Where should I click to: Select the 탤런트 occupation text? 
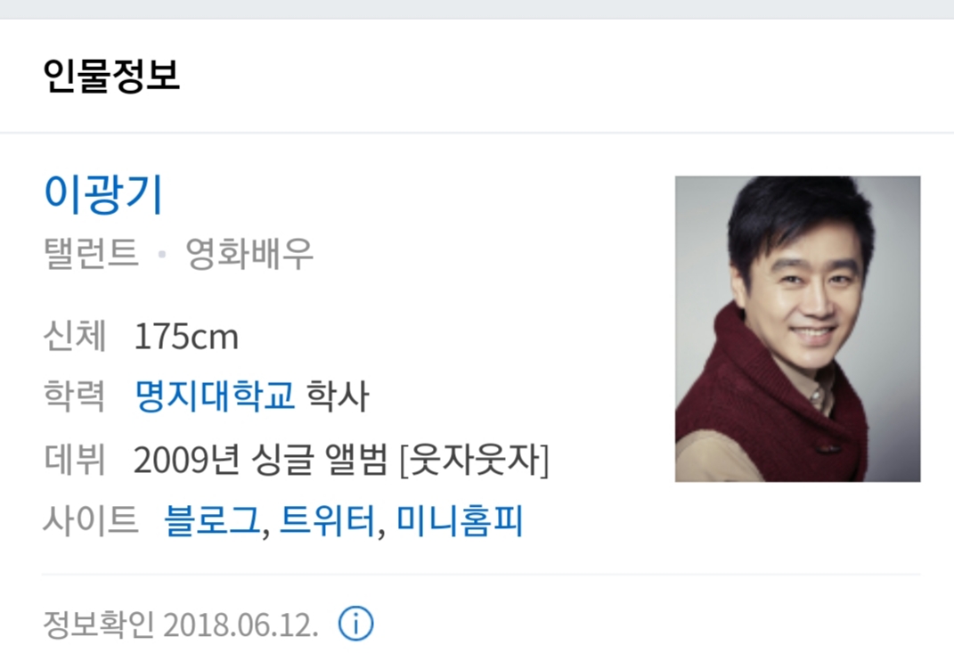pyautogui.click(x=91, y=253)
